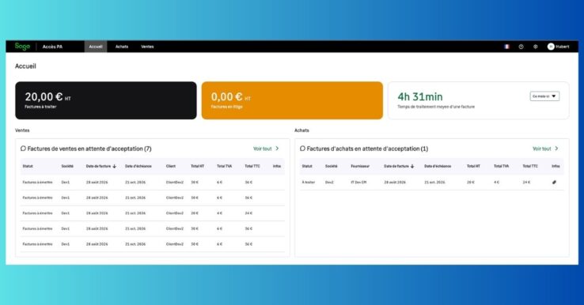Click the Factures de ventes en attente d'acceptation title
This screenshot has height=305, width=584.
[x=89, y=149]
